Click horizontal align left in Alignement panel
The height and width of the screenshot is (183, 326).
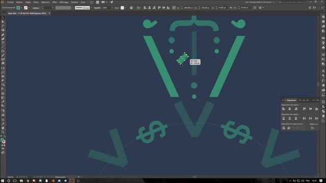pos(283,109)
